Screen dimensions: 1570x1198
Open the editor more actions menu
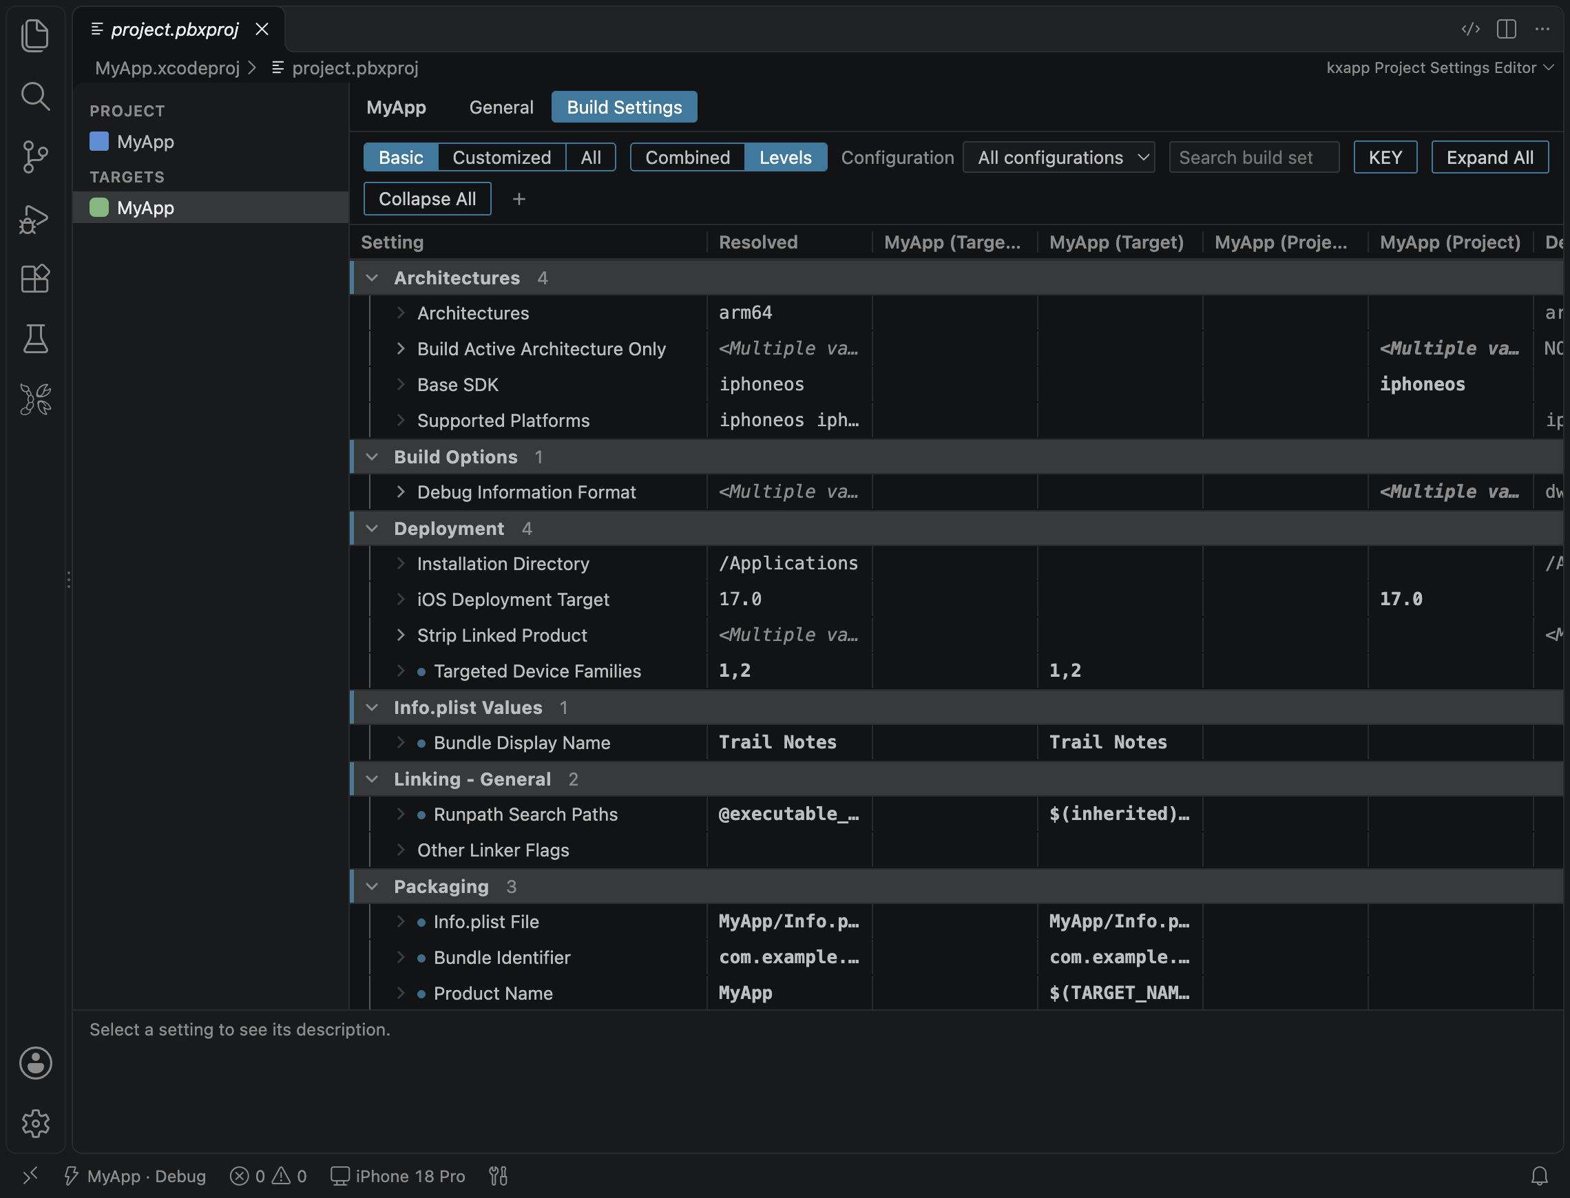click(1542, 29)
